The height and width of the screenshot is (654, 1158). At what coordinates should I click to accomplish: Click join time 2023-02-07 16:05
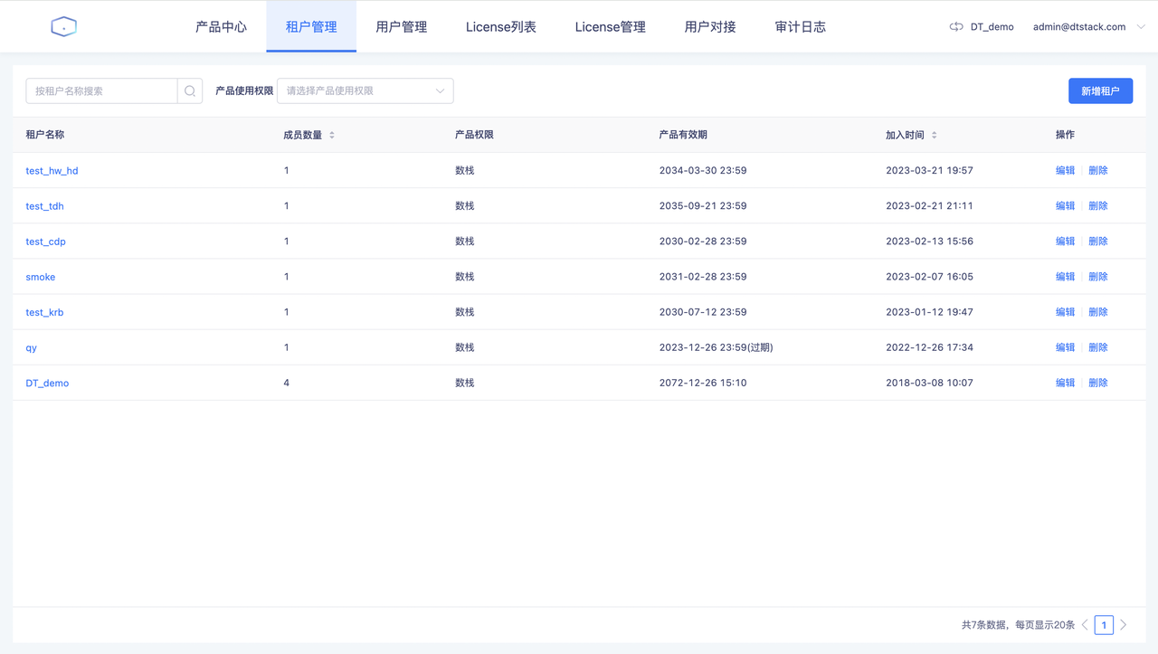pos(929,276)
